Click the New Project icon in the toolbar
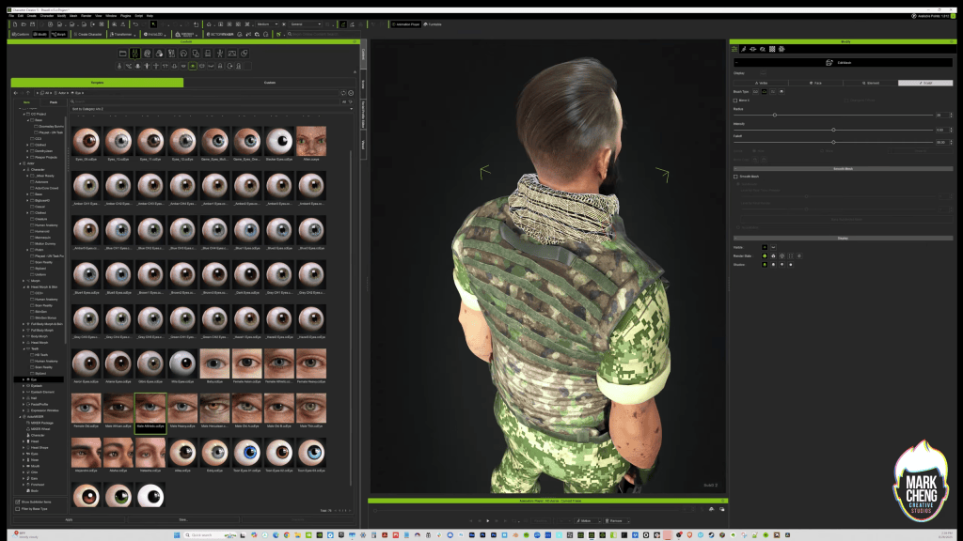Viewport: 963px width, 541px height. click(15, 24)
